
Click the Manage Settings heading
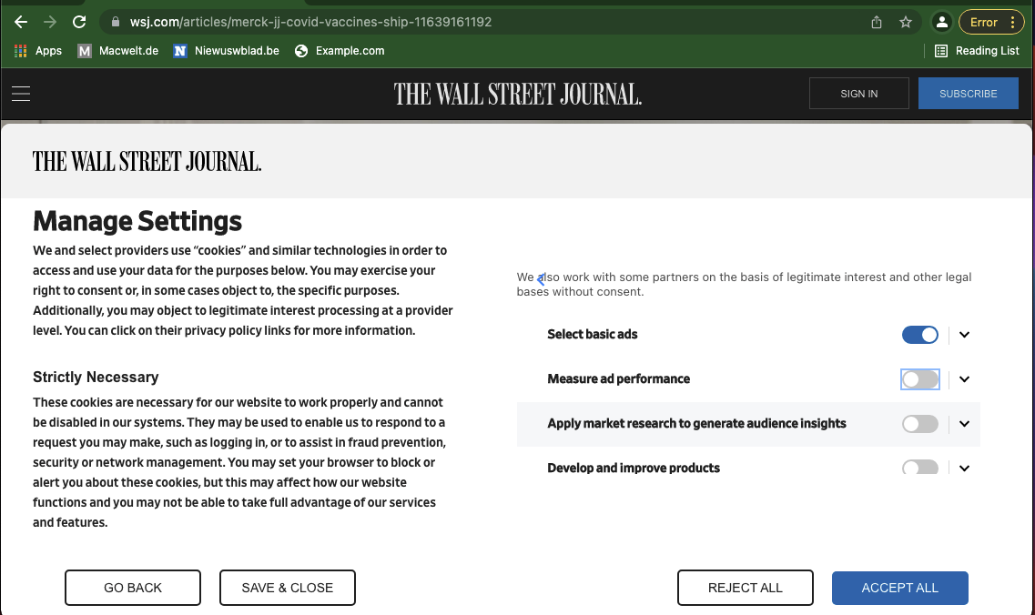(137, 221)
